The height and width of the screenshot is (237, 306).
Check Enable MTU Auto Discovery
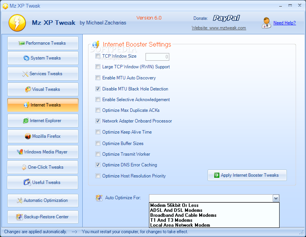(x=98, y=78)
